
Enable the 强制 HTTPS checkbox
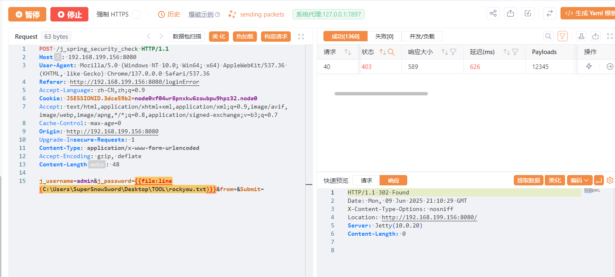pos(136,14)
